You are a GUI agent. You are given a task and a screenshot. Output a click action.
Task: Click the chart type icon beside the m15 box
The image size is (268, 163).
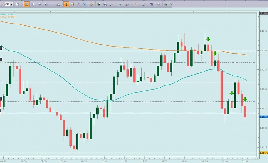[18, 4]
